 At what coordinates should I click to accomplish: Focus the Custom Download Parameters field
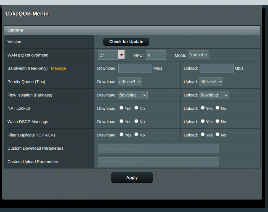pos(158,149)
